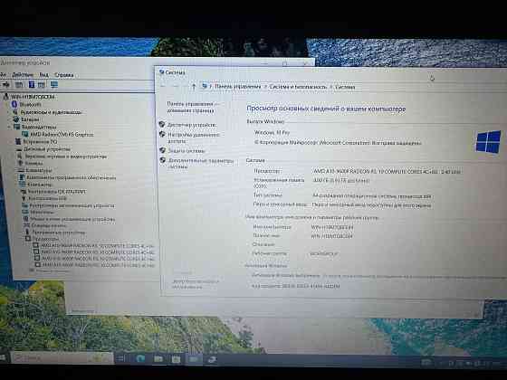Open Дополнительные параметры системы link
Viewport: 507px width, 380px height.
[x=200, y=164]
